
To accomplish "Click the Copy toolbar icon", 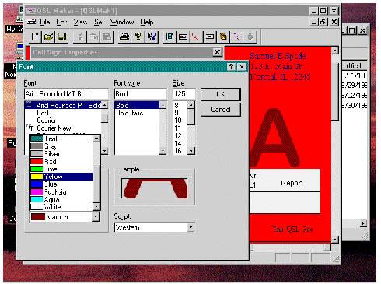I will [93, 37].
